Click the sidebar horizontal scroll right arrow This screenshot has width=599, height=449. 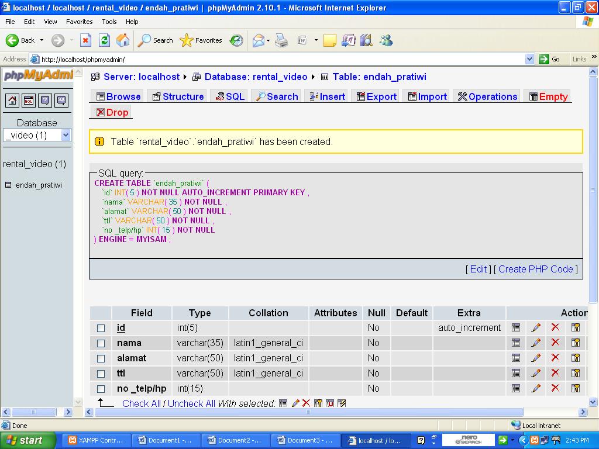[68, 412]
